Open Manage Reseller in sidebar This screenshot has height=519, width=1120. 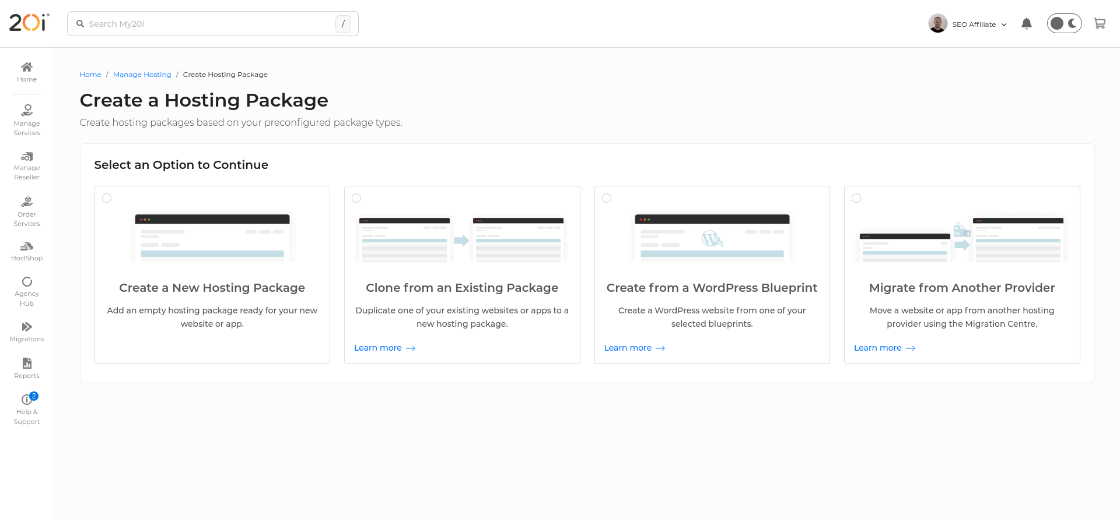pyautogui.click(x=27, y=166)
